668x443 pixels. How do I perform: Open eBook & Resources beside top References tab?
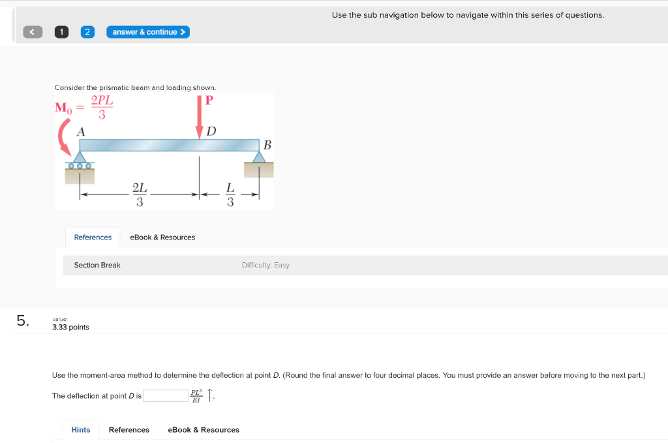pyautogui.click(x=162, y=237)
